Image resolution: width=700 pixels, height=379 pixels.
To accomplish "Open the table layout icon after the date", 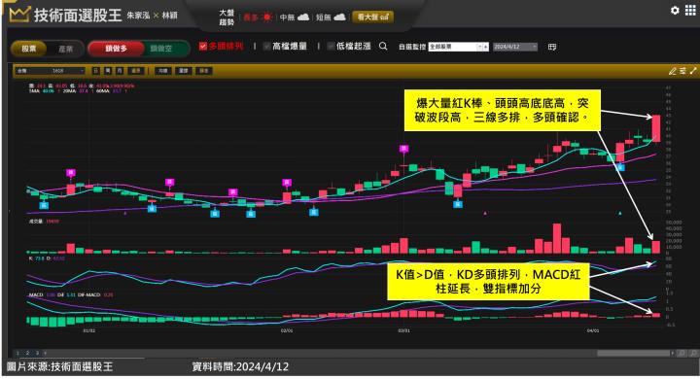I will pos(552,47).
